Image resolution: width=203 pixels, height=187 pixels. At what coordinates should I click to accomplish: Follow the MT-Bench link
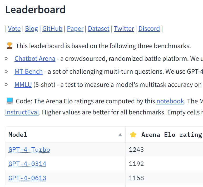tap(29, 71)
